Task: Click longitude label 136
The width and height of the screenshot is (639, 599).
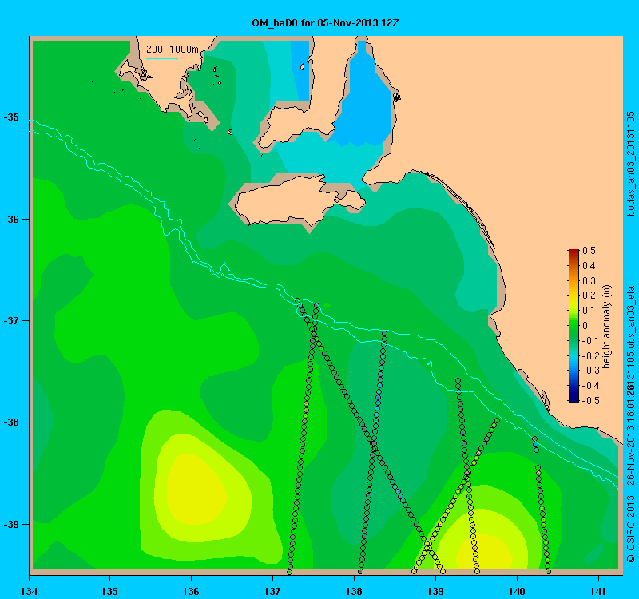Action: [191, 591]
